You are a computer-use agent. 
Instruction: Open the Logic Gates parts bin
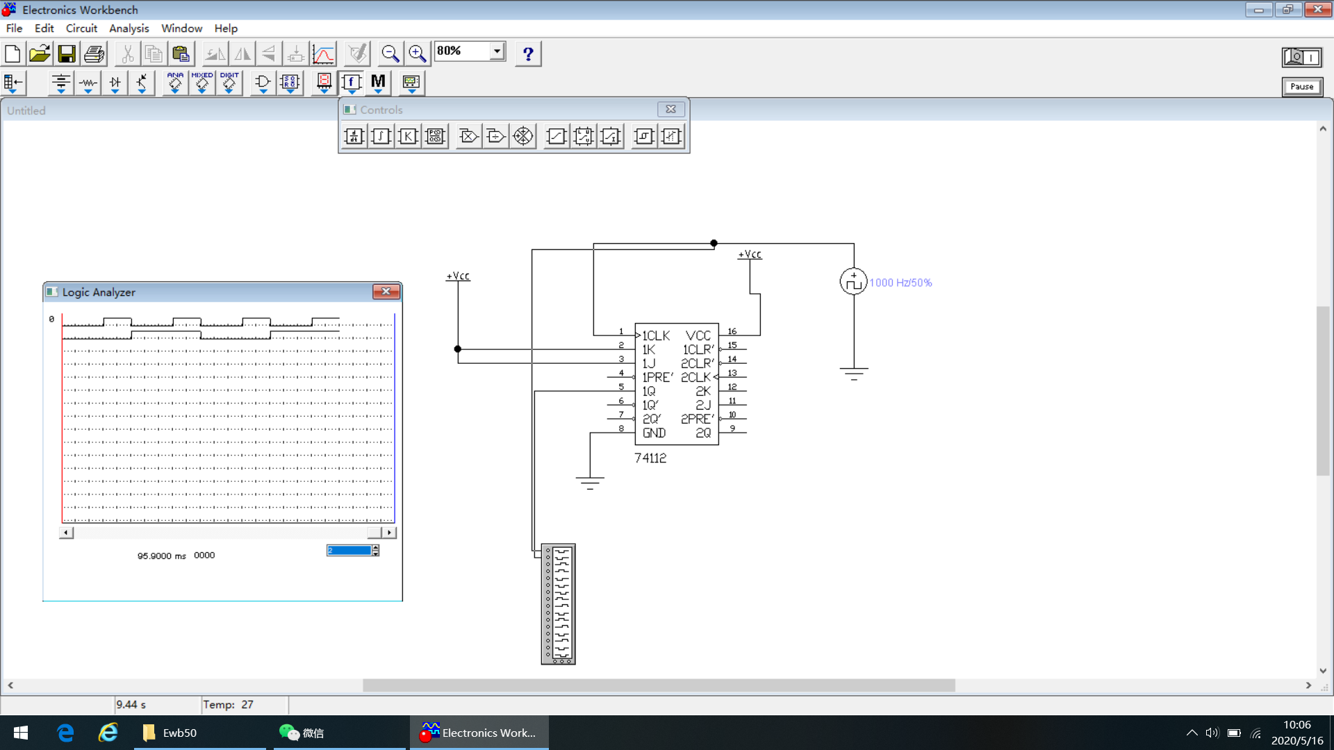(x=263, y=83)
